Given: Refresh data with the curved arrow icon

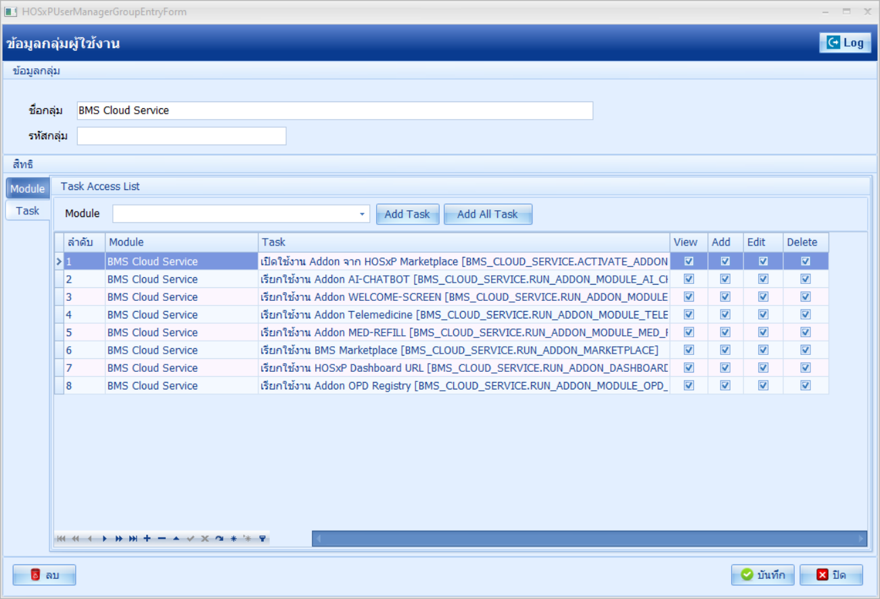Looking at the screenshot, I should coord(219,539).
